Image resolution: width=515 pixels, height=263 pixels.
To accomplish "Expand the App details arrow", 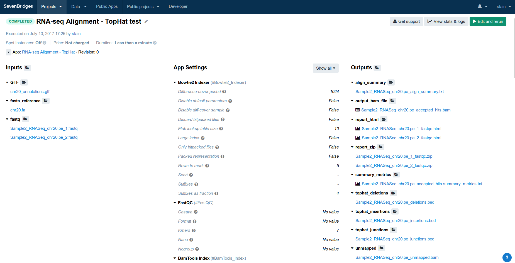I will pos(9,52).
